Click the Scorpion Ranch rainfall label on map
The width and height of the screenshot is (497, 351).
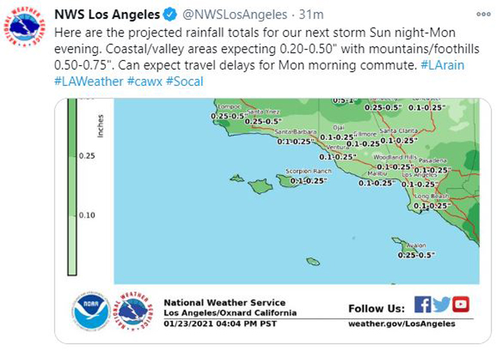tap(308, 180)
